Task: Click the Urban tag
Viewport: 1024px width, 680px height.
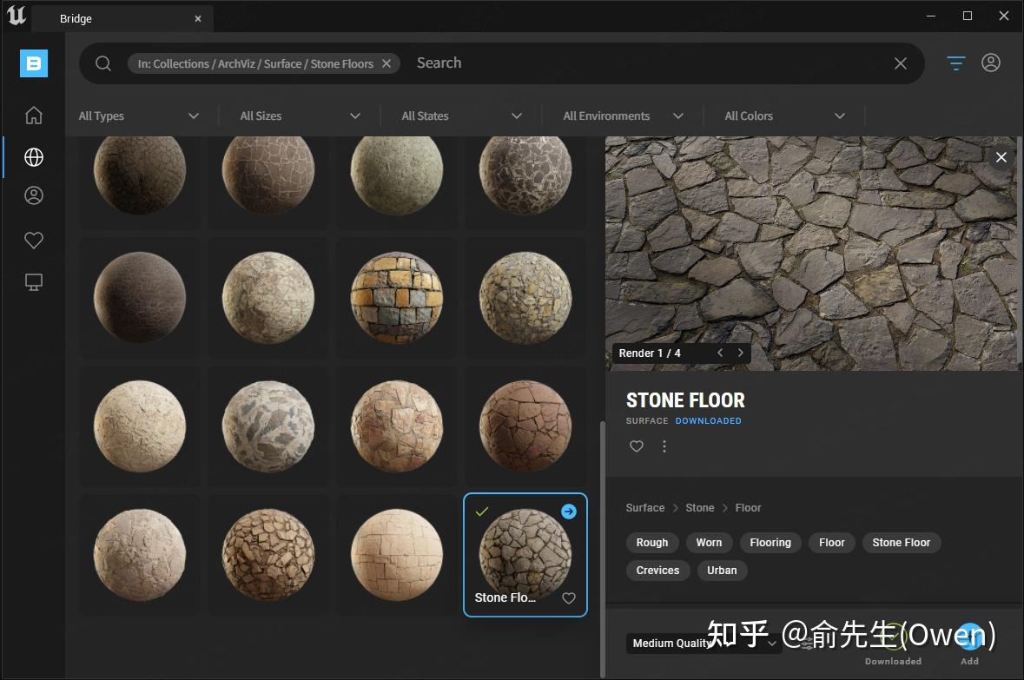Action: (722, 571)
